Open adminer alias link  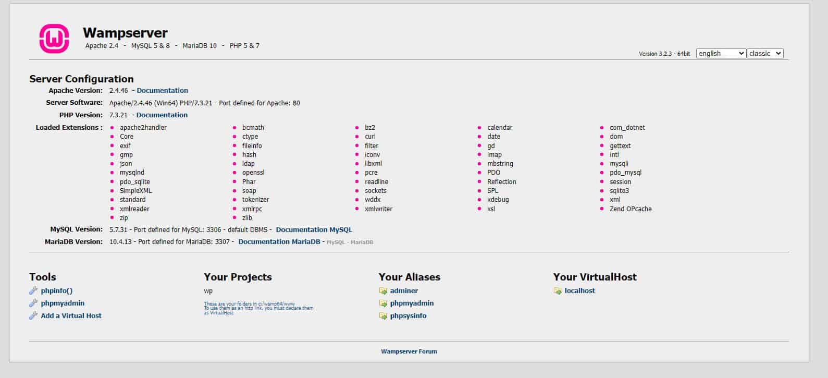(x=404, y=291)
